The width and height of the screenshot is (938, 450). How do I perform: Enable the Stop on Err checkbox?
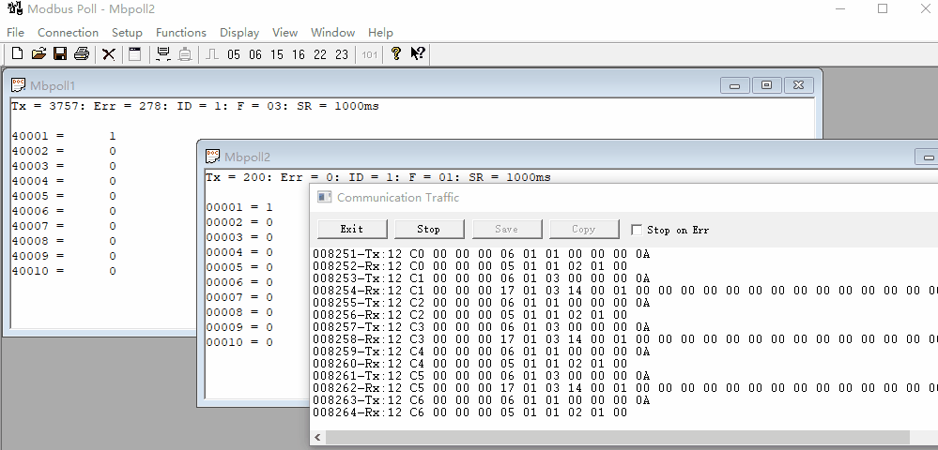pos(637,230)
